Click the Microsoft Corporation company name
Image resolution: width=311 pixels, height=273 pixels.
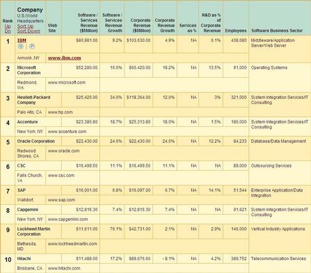[29, 70]
